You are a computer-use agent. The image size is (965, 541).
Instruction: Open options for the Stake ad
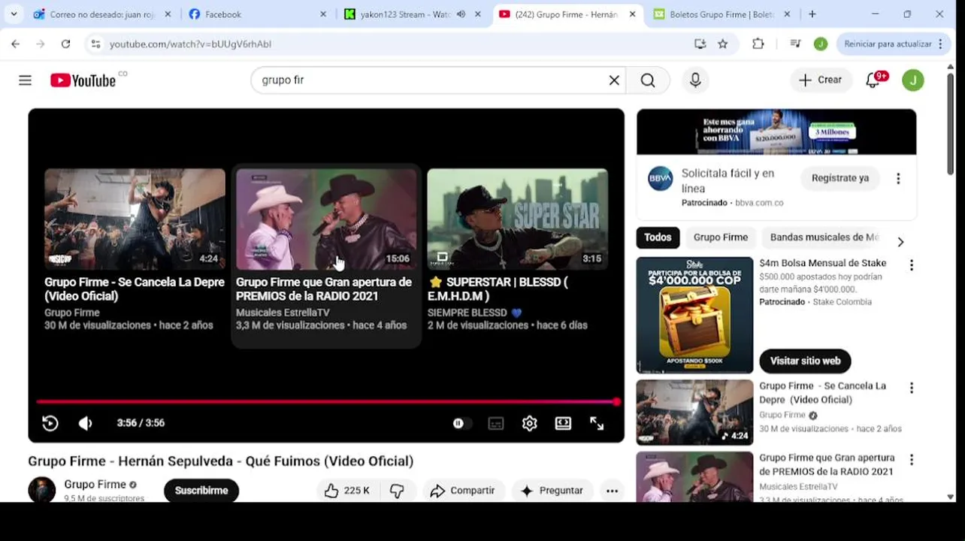pos(912,265)
